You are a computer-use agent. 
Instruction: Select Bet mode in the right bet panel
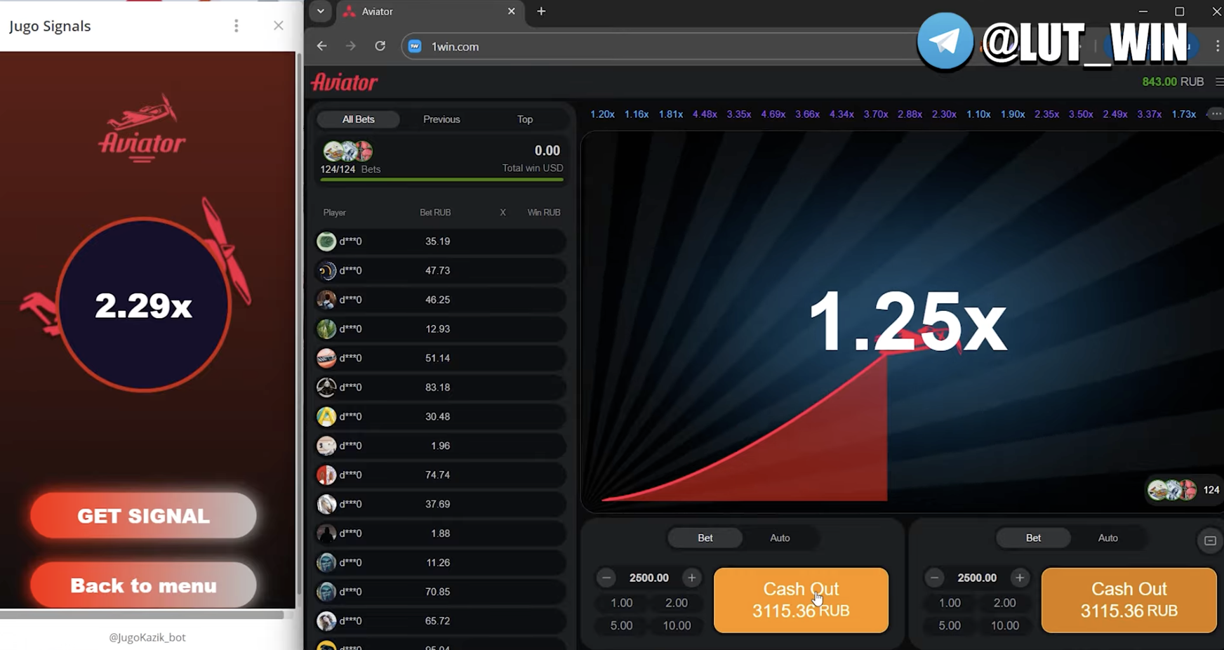pos(1033,538)
